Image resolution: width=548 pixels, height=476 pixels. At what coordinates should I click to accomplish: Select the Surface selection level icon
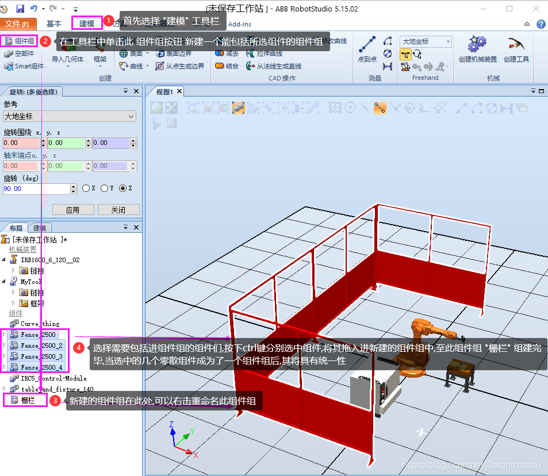(x=208, y=108)
